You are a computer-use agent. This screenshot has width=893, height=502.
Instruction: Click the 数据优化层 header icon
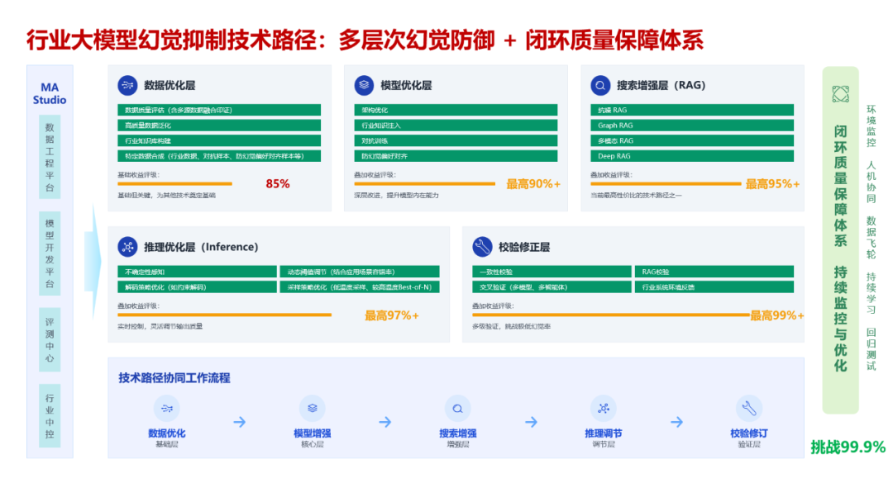127,85
